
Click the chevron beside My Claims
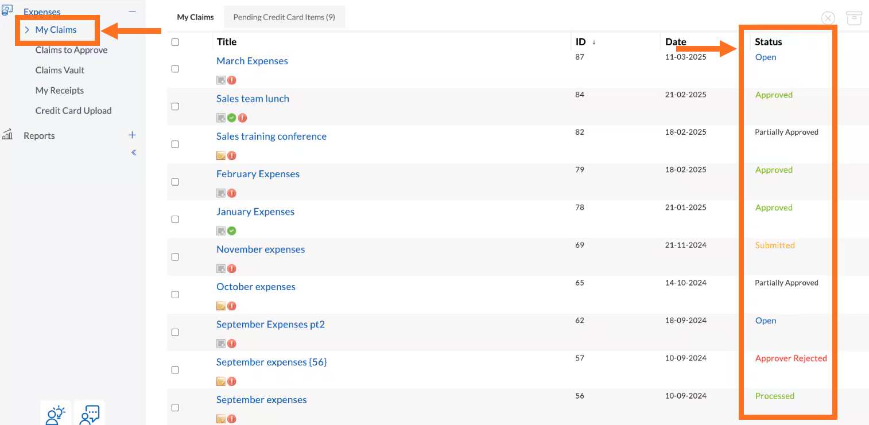coord(27,30)
